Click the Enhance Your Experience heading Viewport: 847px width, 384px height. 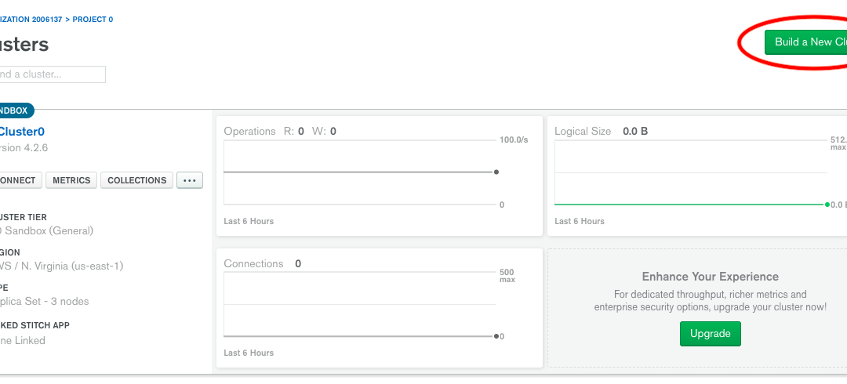pyautogui.click(x=710, y=277)
